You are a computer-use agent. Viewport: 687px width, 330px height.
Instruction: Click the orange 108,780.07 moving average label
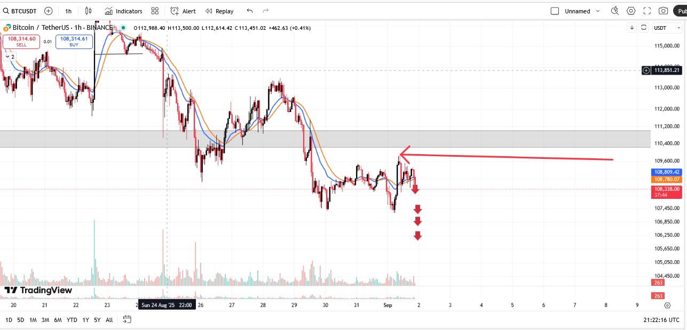click(x=666, y=179)
